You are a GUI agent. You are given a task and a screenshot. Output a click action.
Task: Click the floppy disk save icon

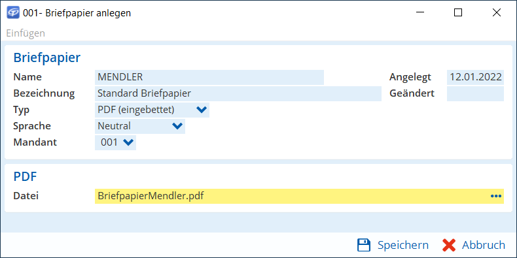click(365, 245)
